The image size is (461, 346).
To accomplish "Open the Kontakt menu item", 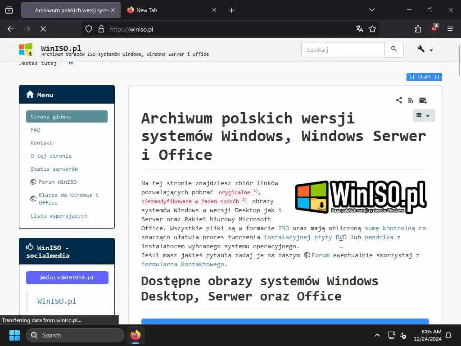I will 41,143.
